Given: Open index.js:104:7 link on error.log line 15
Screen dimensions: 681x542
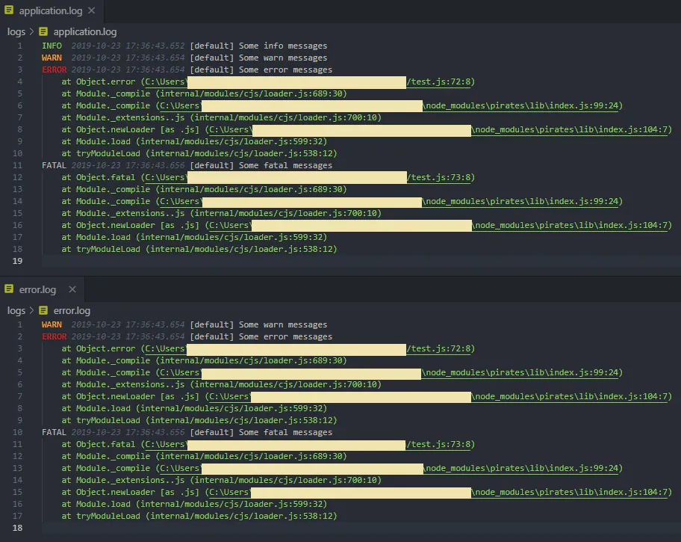Looking at the screenshot, I should [x=570, y=493].
